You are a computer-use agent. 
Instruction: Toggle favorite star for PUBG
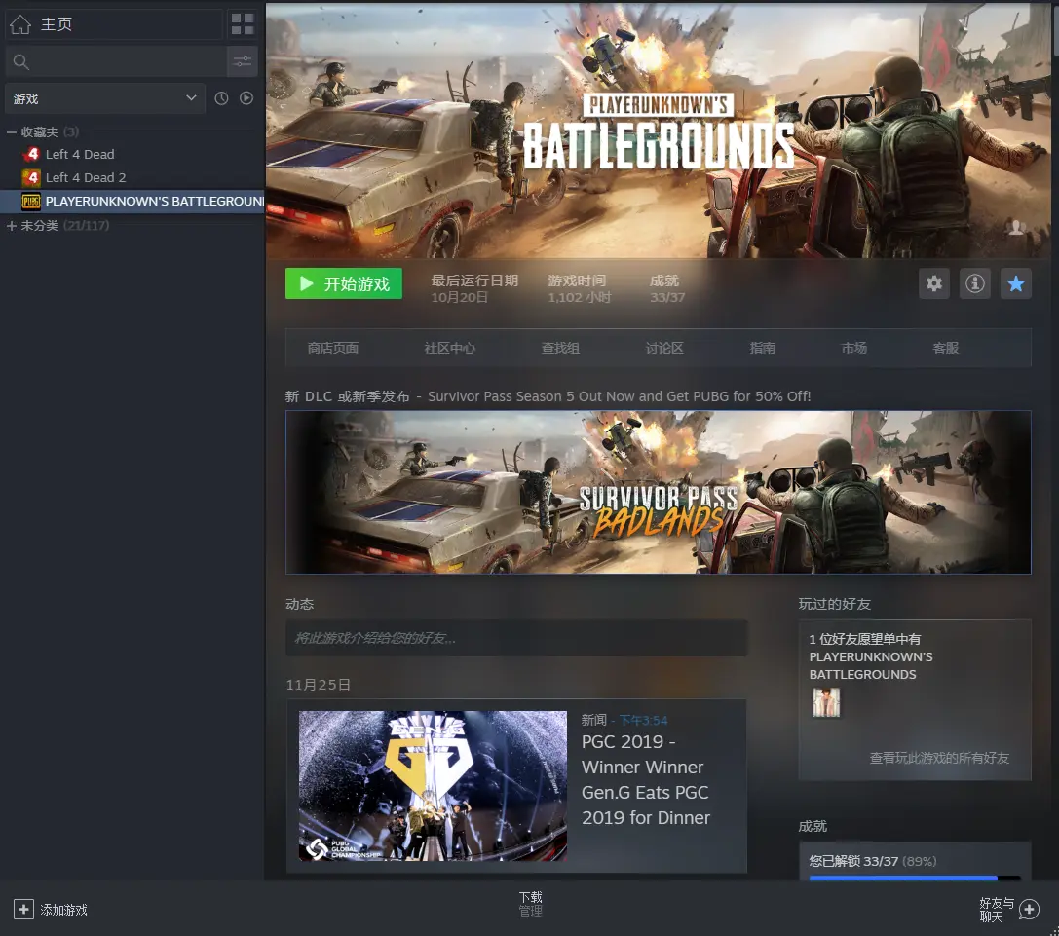pyautogui.click(x=1015, y=283)
